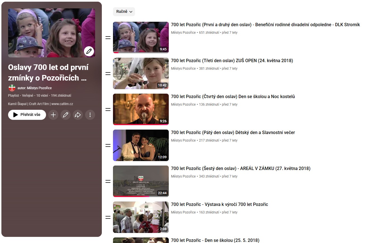Viewport: 366px width, 243px height.
Task: Click the 22:44 Šestý den oslav thumbnail
Action: (x=141, y=181)
